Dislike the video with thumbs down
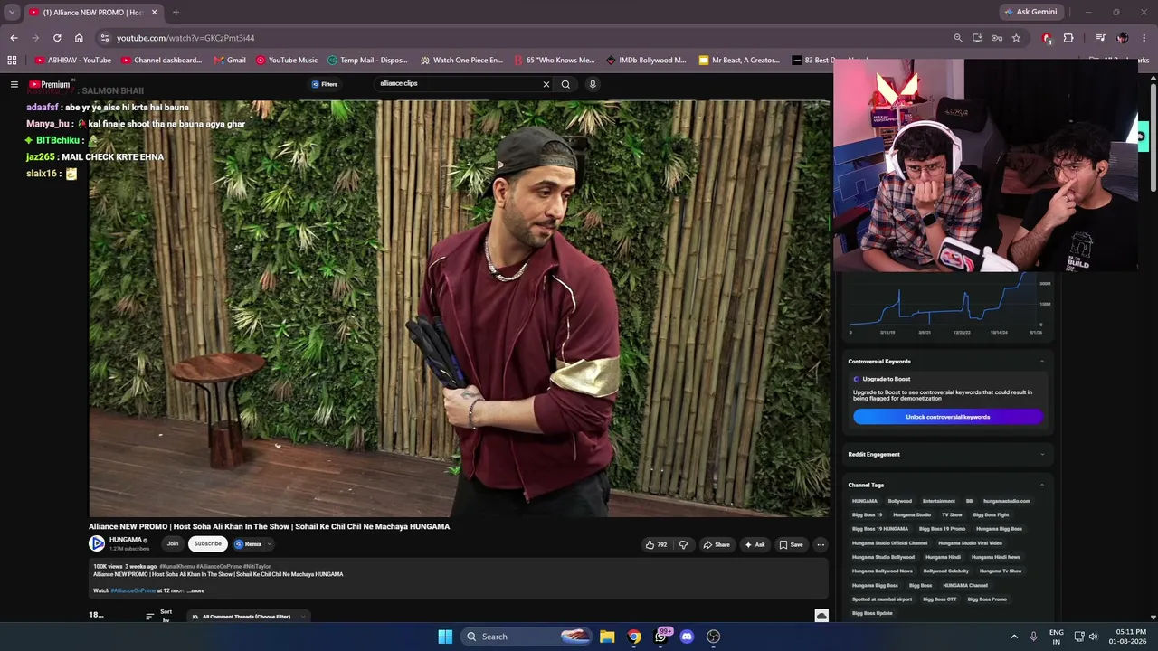 683,544
